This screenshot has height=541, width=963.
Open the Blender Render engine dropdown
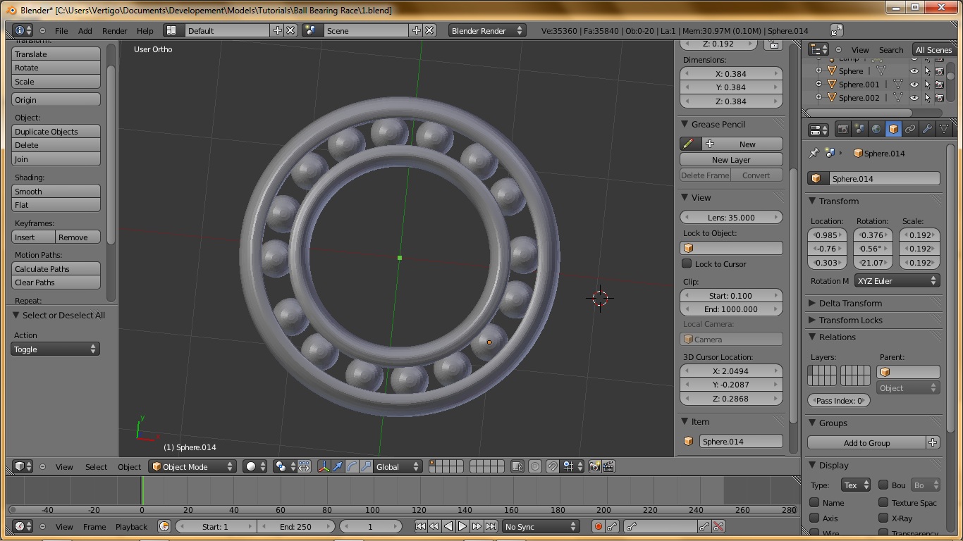[x=487, y=30]
